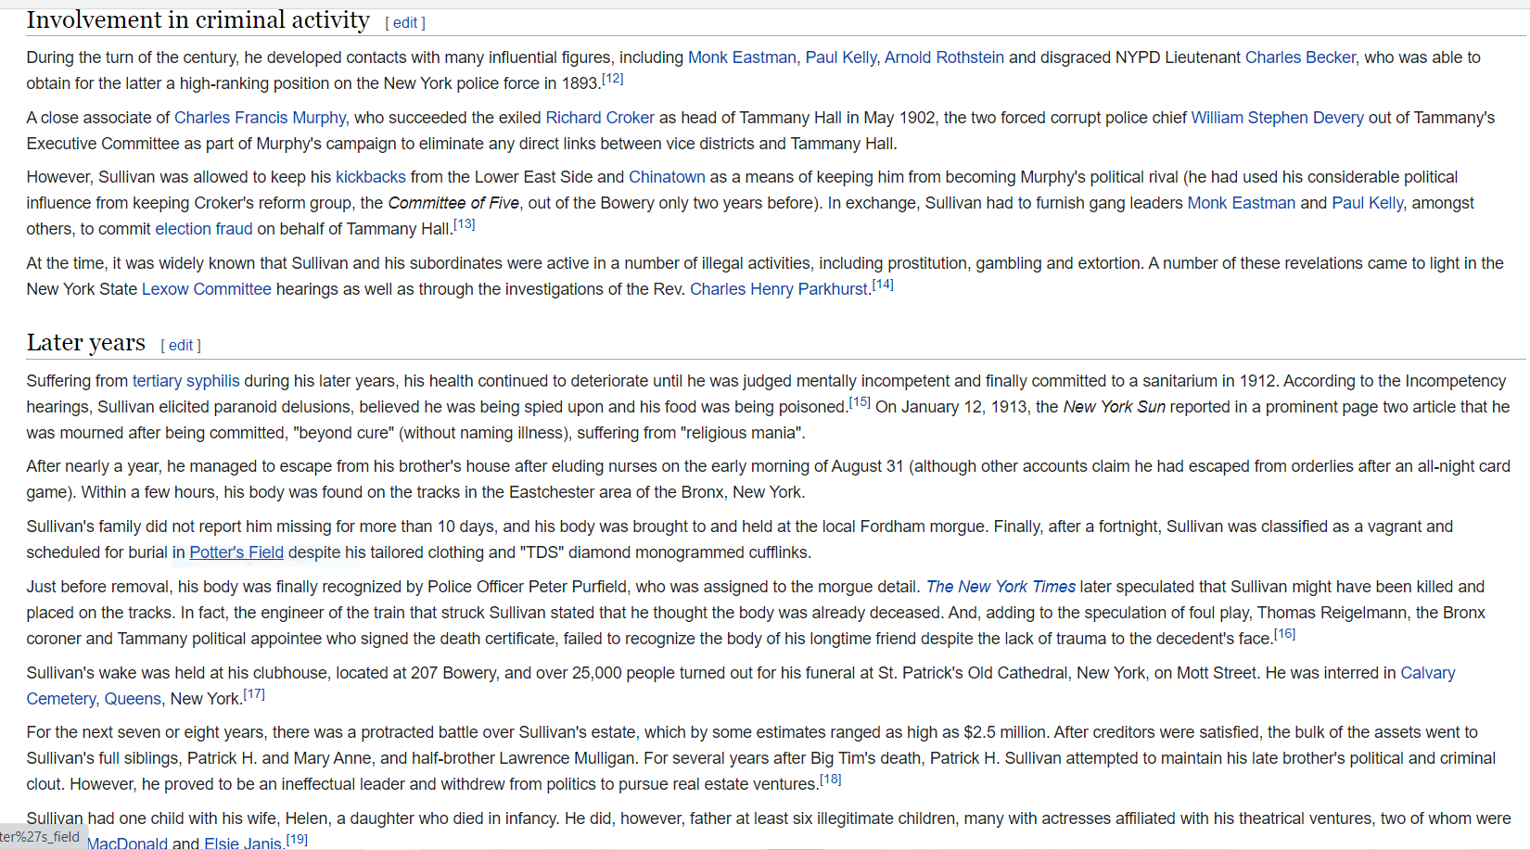The height and width of the screenshot is (850, 1530).
Task: Follow the Arnold Rothstein link
Action: pos(944,57)
